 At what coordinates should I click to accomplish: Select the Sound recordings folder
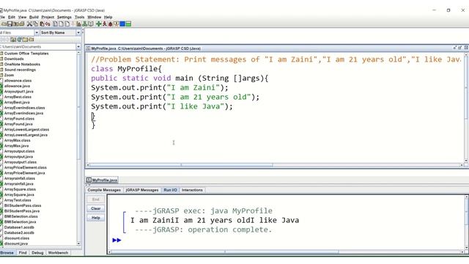[20, 70]
